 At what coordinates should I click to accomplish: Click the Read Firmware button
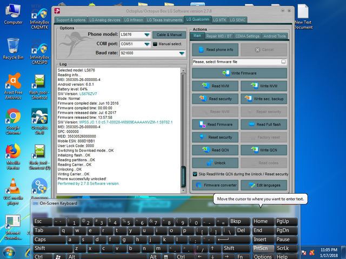pos(215,125)
